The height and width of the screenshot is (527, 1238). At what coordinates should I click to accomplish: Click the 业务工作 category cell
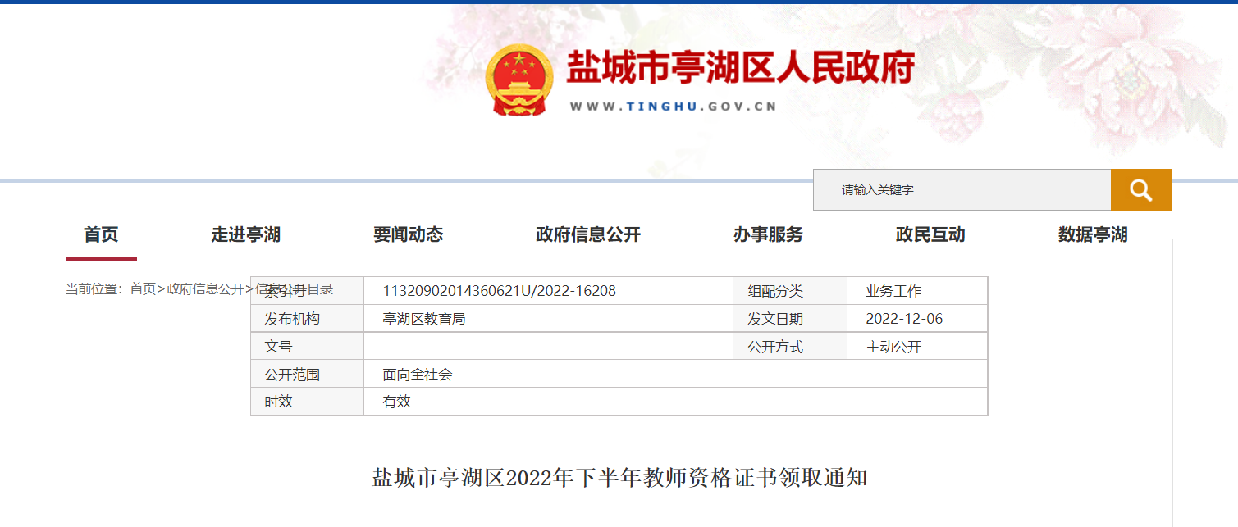coord(917,291)
